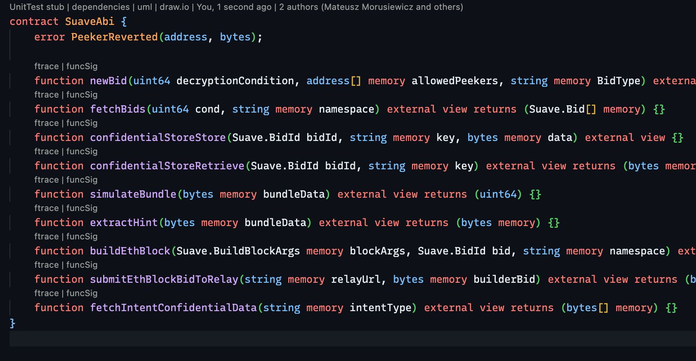The image size is (696, 361).
Task: Click funcSig lens for buildEthBlock function
Action: point(82,236)
